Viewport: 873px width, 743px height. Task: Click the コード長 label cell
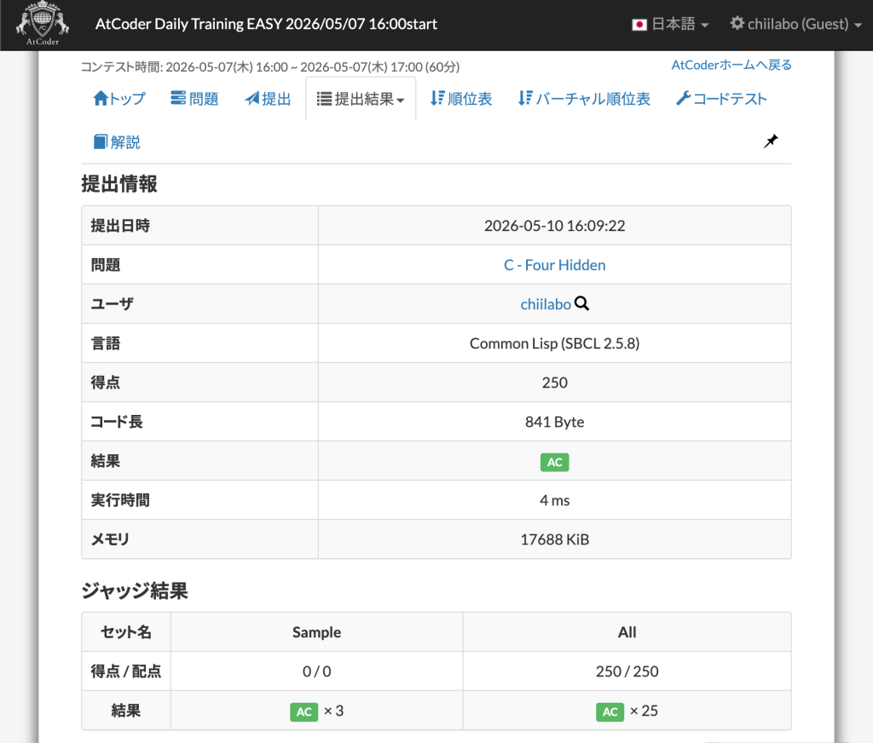[x=199, y=422]
